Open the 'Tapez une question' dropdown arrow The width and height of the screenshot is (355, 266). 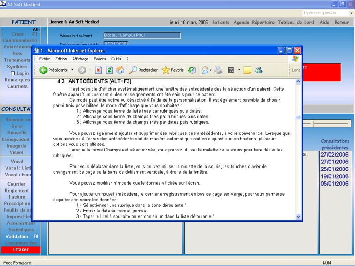(351, 13)
